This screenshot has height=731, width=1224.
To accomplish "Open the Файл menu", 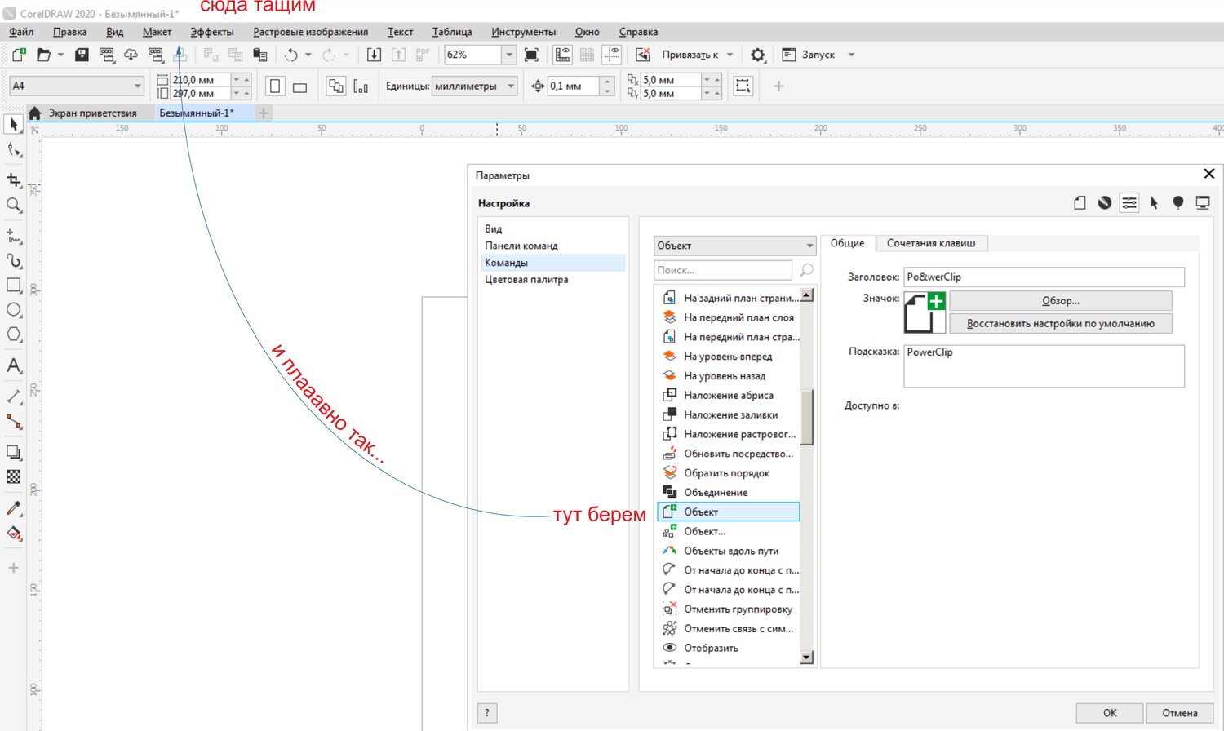I will click(x=22, y=32).
